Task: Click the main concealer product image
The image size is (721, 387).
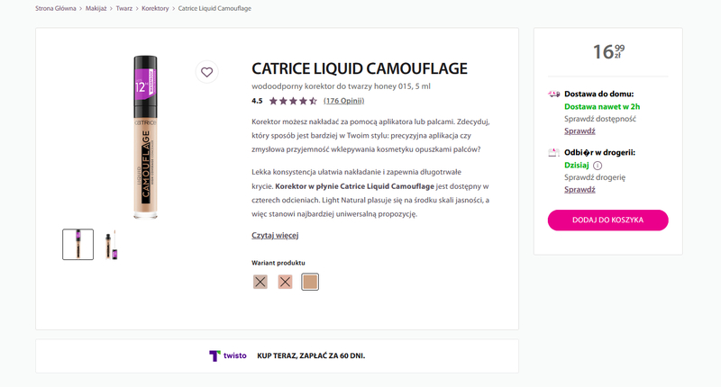Action: [x=144, y=135]
